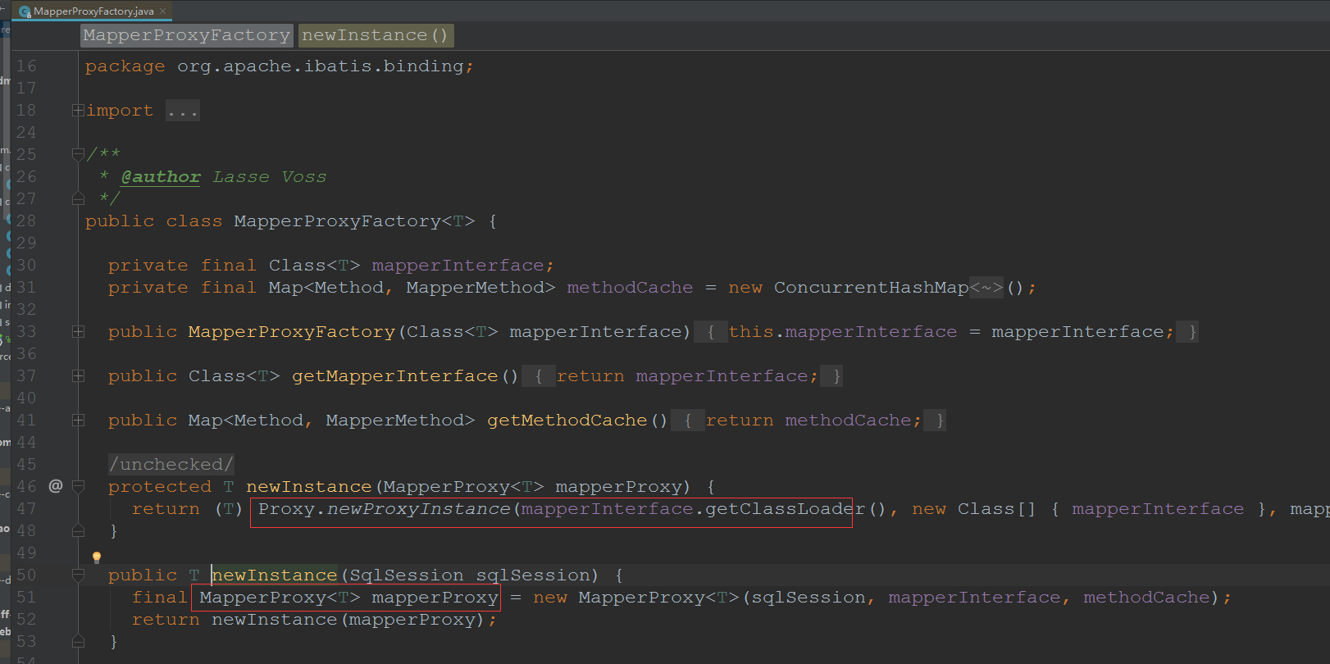Screen dimensions: 1330x664
Task: Click the lightbulb intention icon
Action: pos(97,557)
